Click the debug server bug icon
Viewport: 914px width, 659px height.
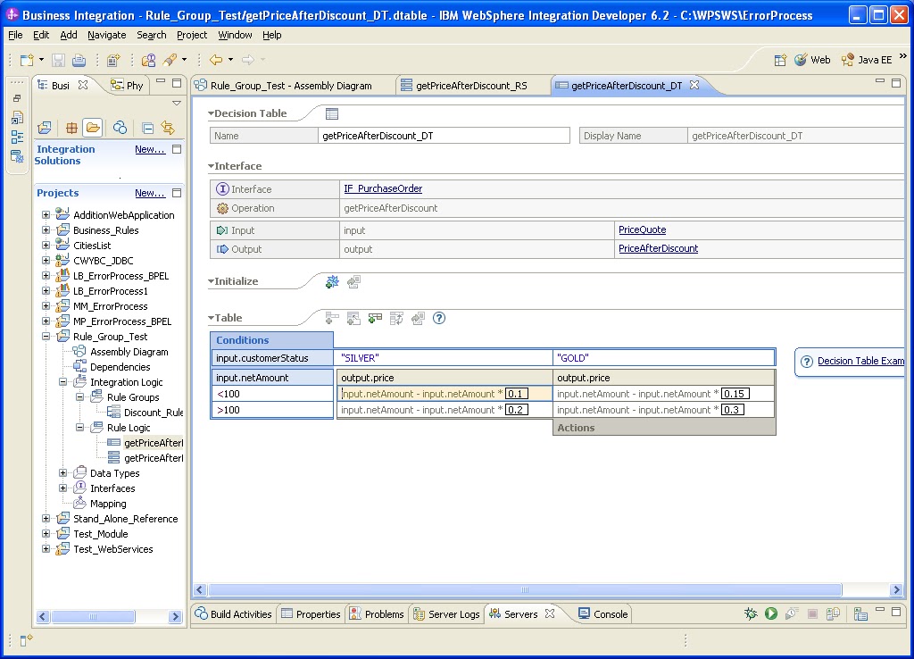click(751, 613)
